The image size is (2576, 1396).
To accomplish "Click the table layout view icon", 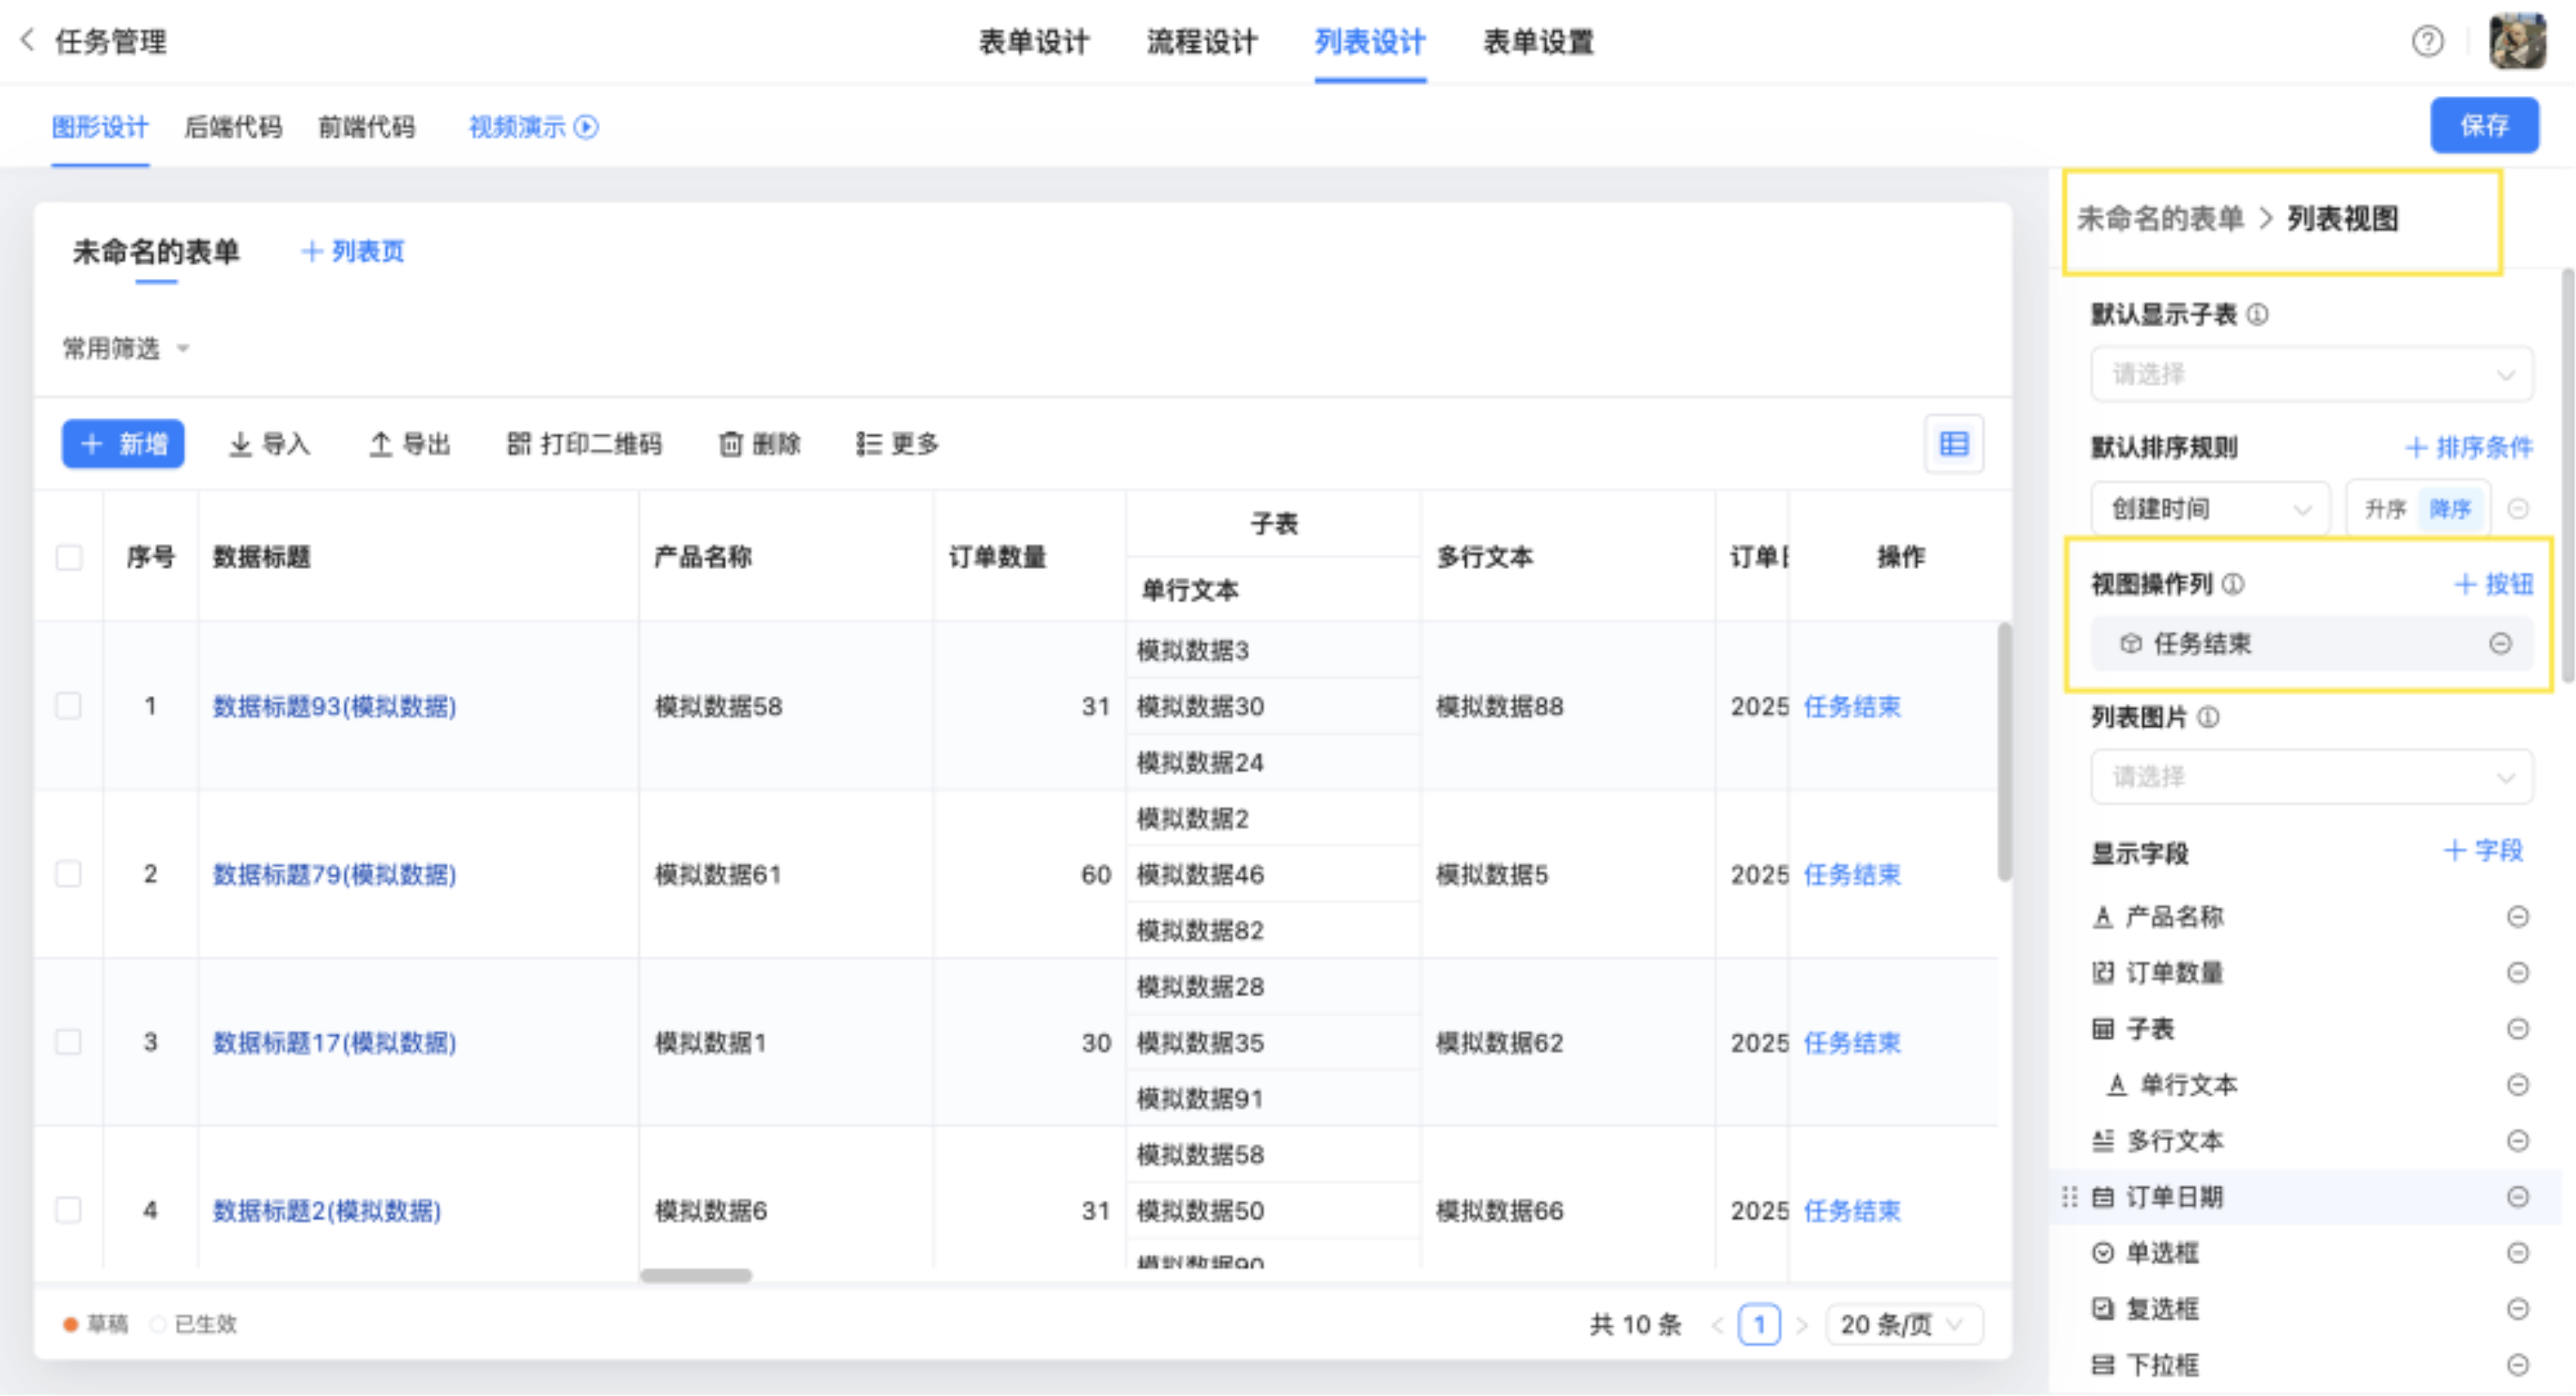I will coord(1953,444).
